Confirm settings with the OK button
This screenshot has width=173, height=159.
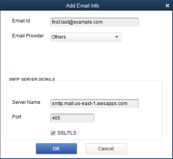[x=56, y=149]
